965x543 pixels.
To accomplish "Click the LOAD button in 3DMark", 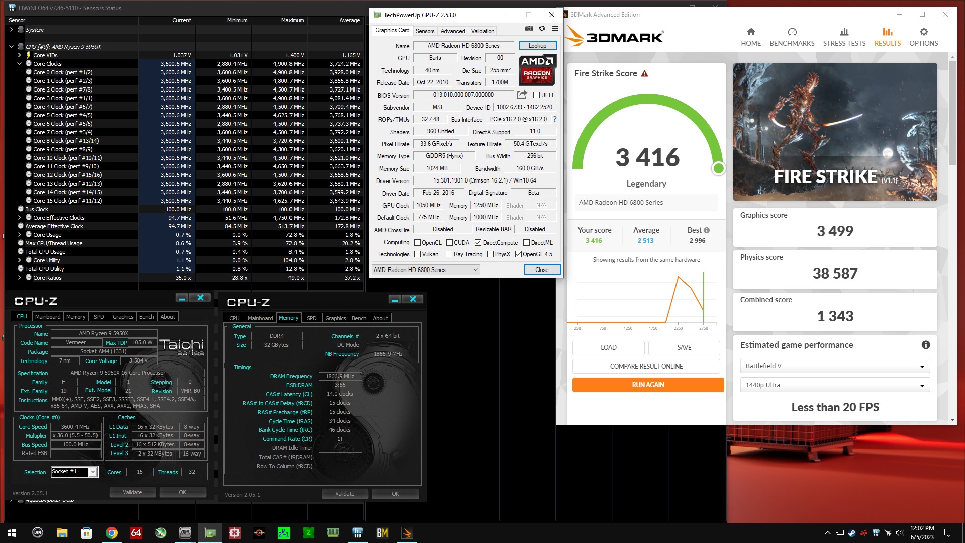I will tap(608, 347).
